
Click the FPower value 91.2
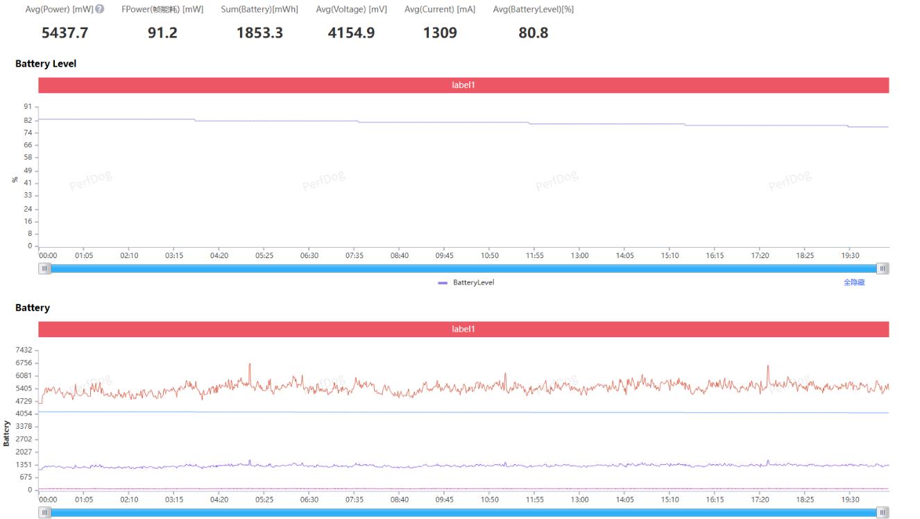162,33
